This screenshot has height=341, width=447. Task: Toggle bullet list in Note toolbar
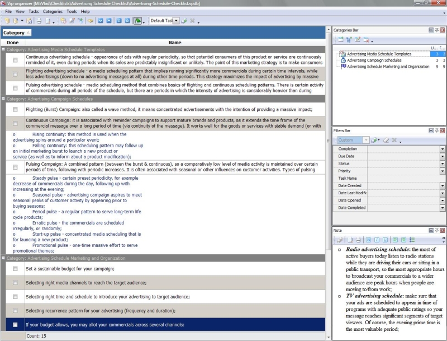(412, 240)
